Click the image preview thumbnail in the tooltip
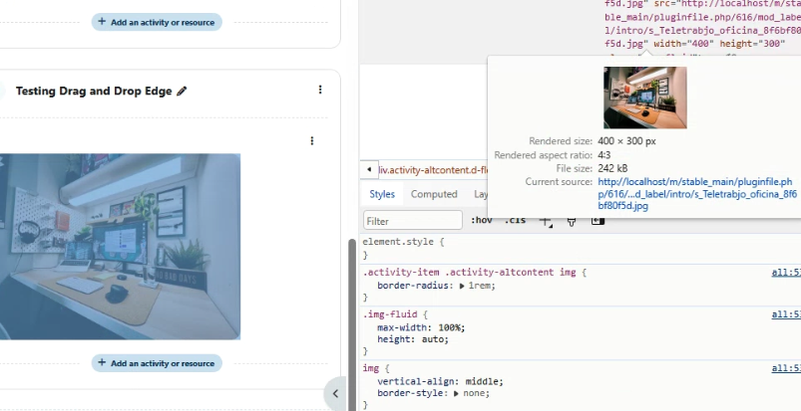 [x=645, y=98]
